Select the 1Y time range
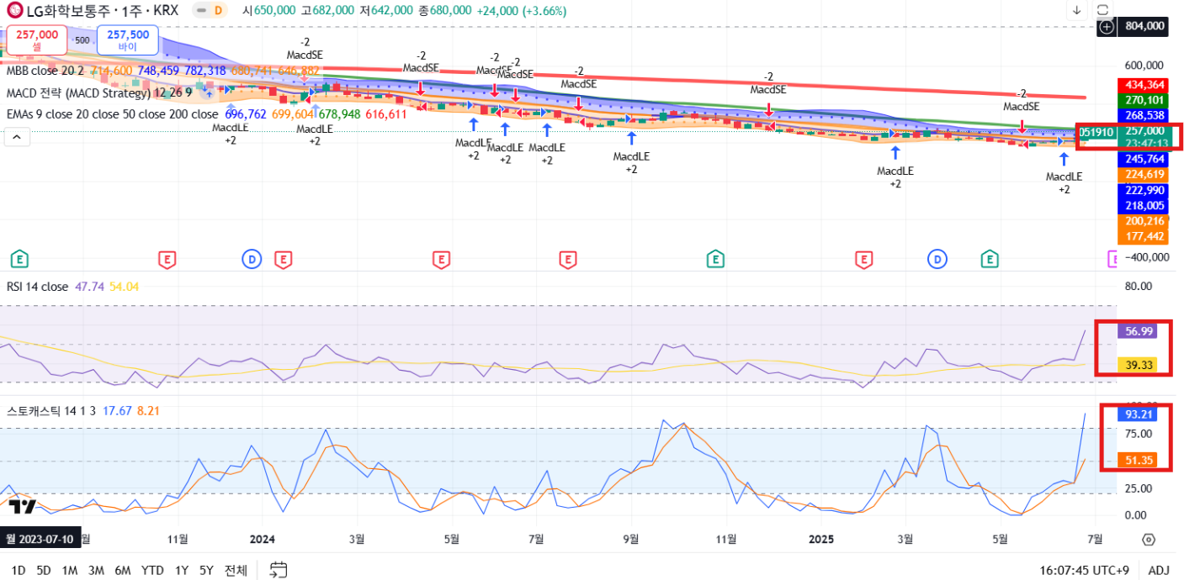1184x580 pixels. [182, 570]
